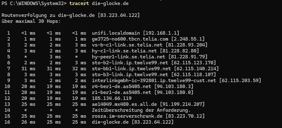282x128 pixels.
Task: Click r1-ber1-de.as5405.net hostname
Action: coord(122,92)
